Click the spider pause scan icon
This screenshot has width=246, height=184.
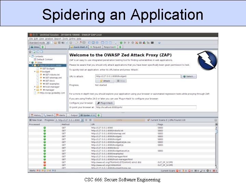click(x=86, y=120)
